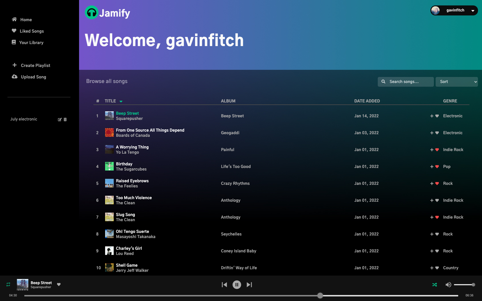
Task: Skip to the previous track
Action: point(224,285)
